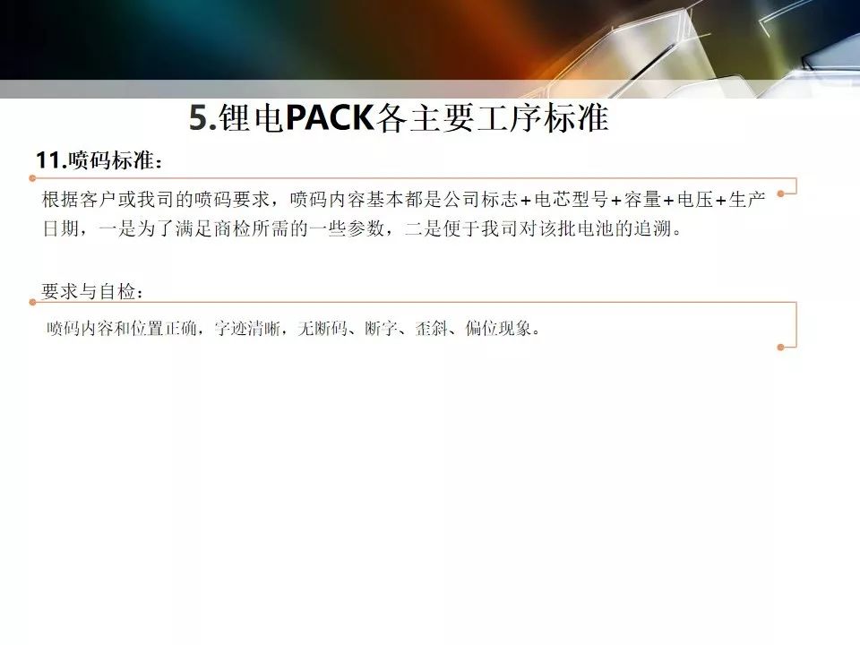Select the heading 11.喷码标准

coord(99,160)
